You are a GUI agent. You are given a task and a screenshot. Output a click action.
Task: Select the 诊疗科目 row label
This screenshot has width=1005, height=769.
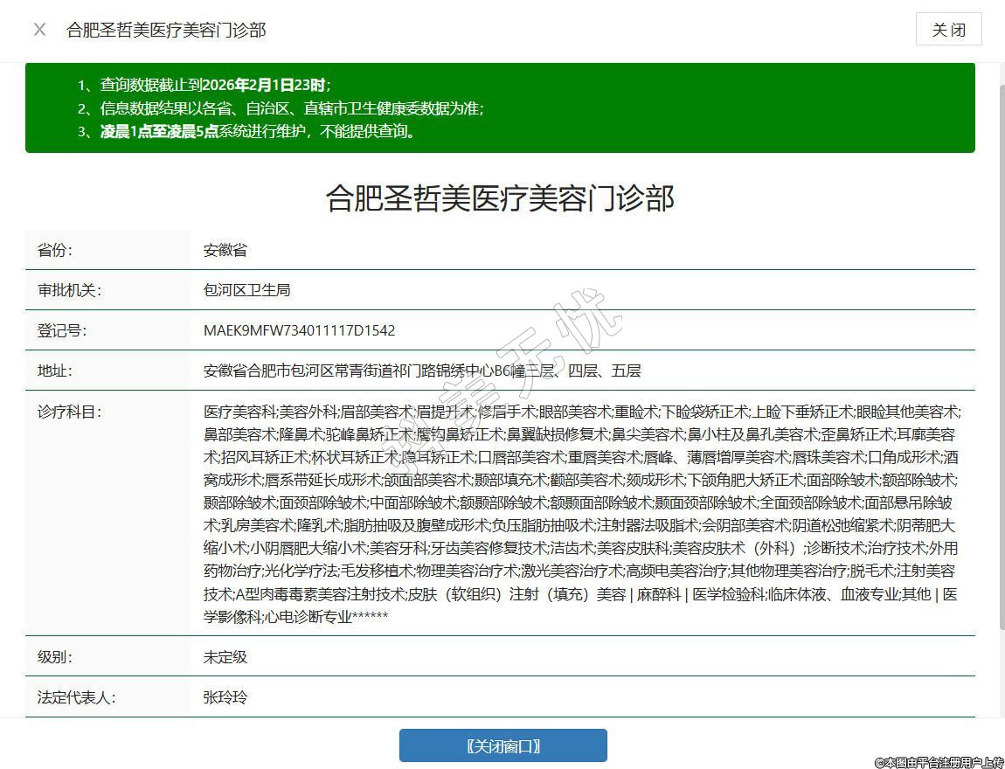coord(69,411)
